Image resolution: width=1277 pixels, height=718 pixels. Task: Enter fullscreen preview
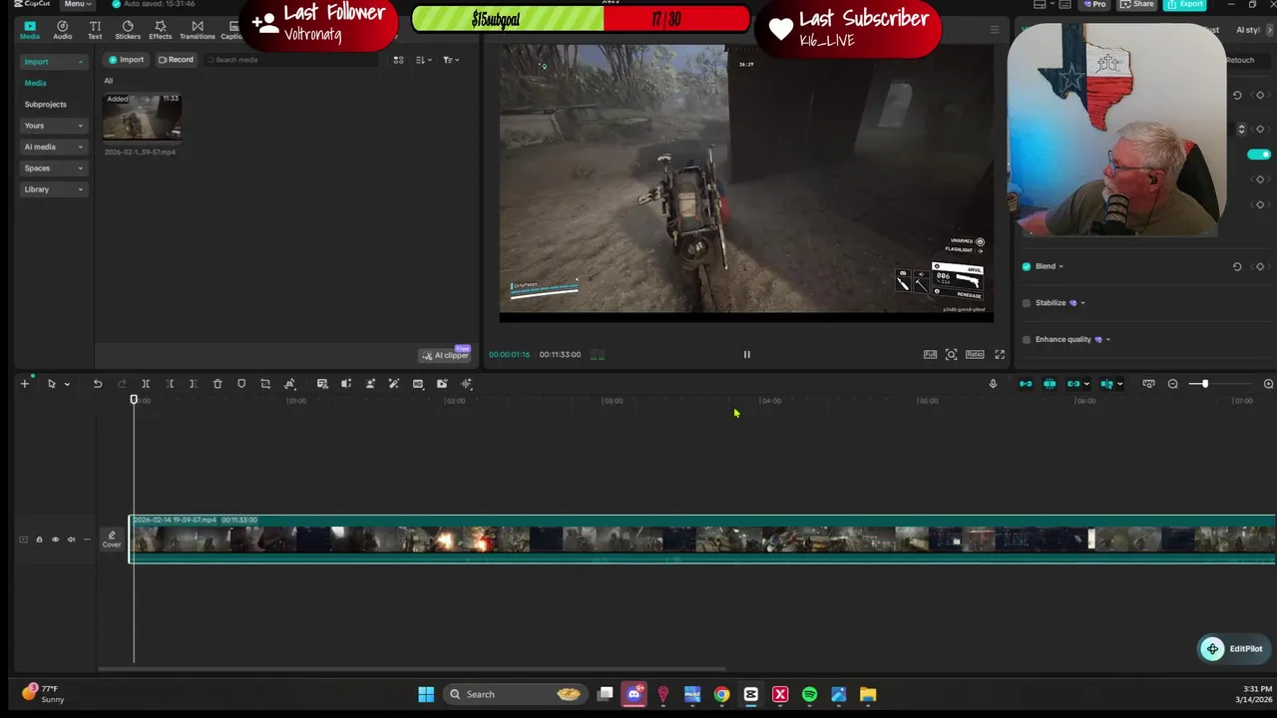tap(1000, 354)
